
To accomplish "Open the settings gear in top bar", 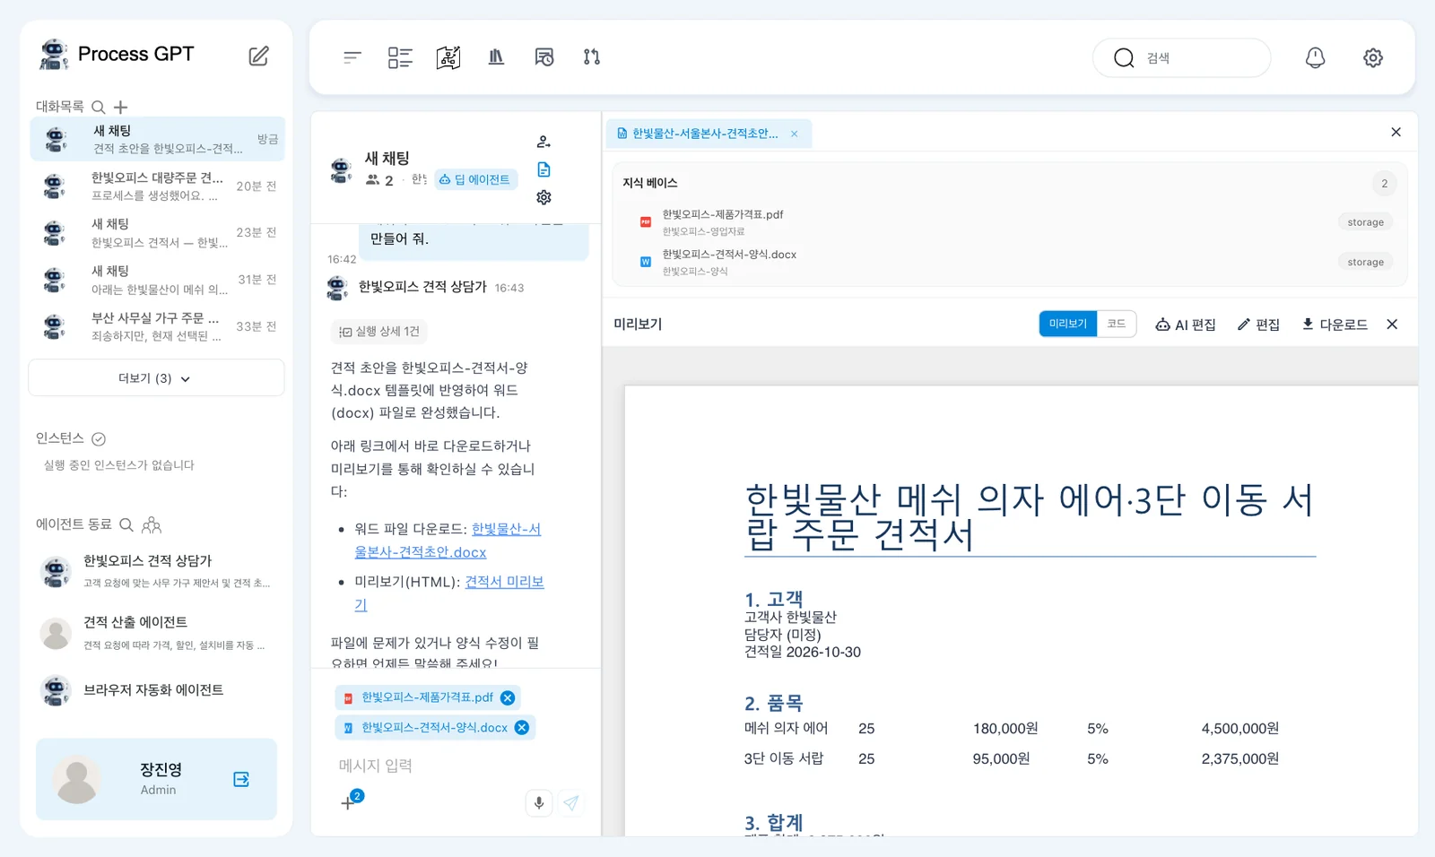I will [1373, 57].
